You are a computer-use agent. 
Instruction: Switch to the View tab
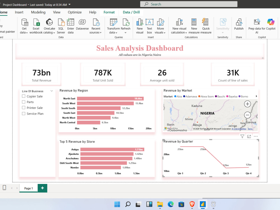pos(57,12)
